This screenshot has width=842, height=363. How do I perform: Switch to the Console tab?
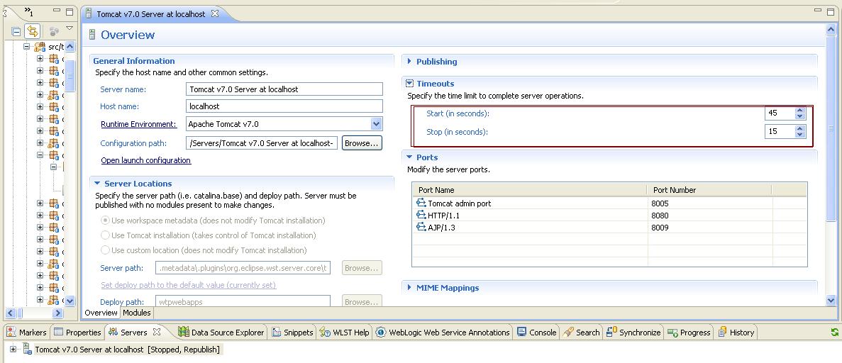click(x=536, y=333)
